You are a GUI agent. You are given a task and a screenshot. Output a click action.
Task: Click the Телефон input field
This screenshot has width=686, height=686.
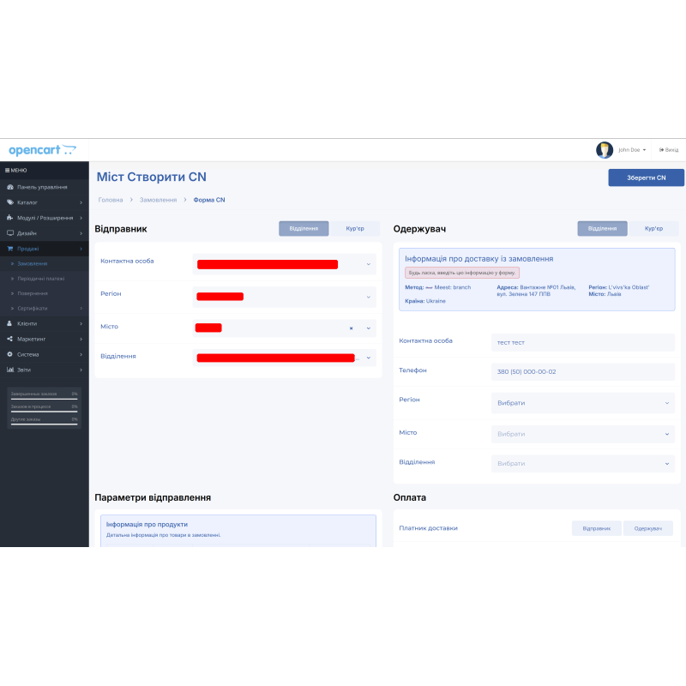[581, 371]
